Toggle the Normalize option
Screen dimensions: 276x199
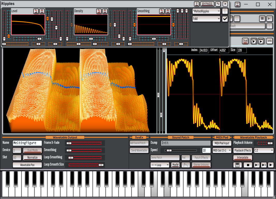point(32,158)
